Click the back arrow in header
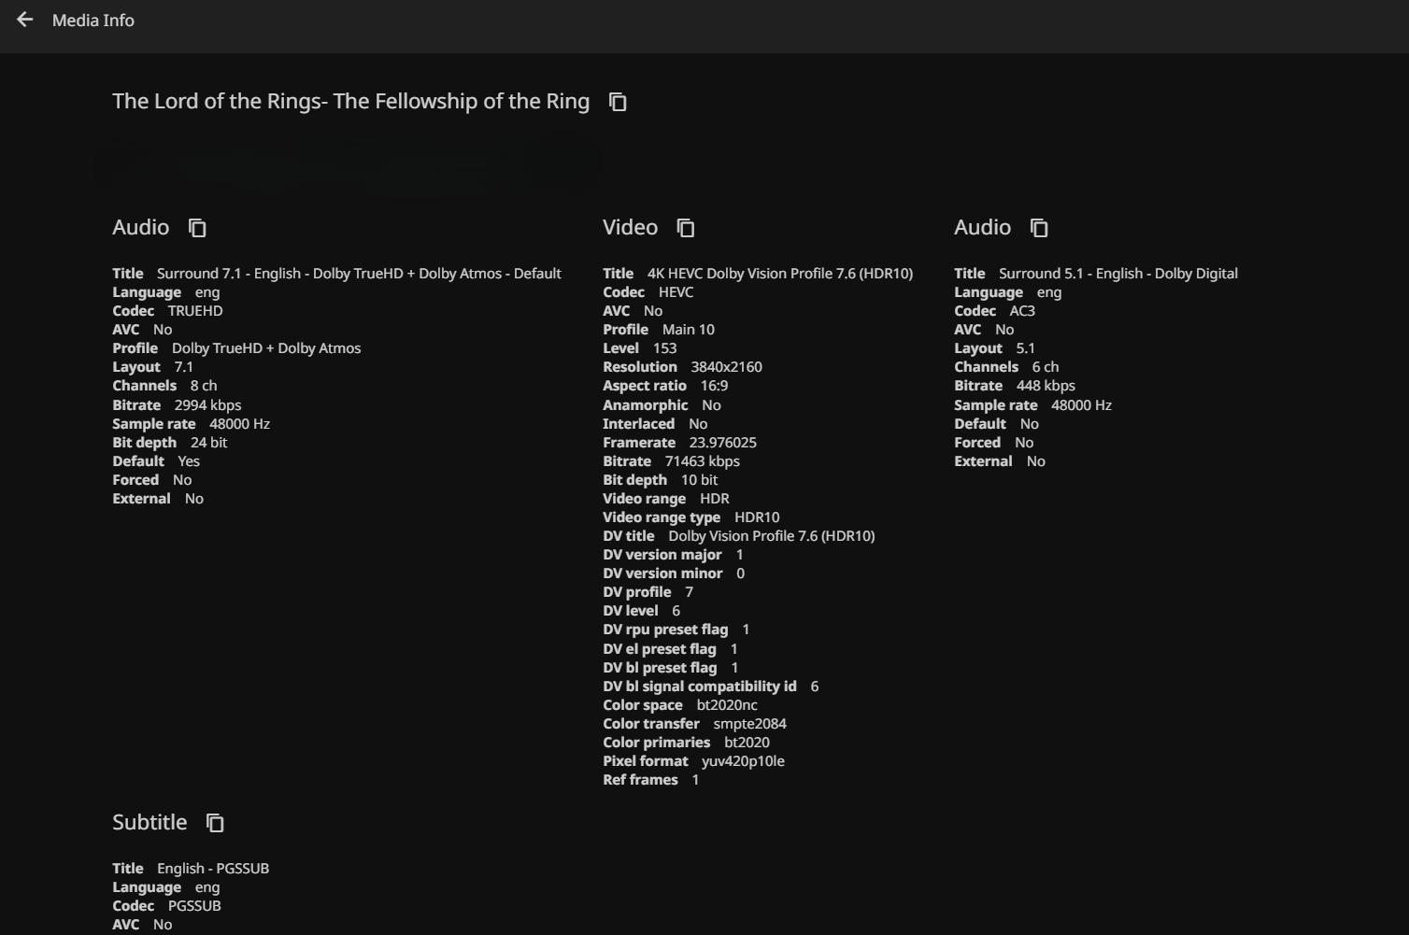The height and width of the screenshot is (935, 1409). (25, 20)
